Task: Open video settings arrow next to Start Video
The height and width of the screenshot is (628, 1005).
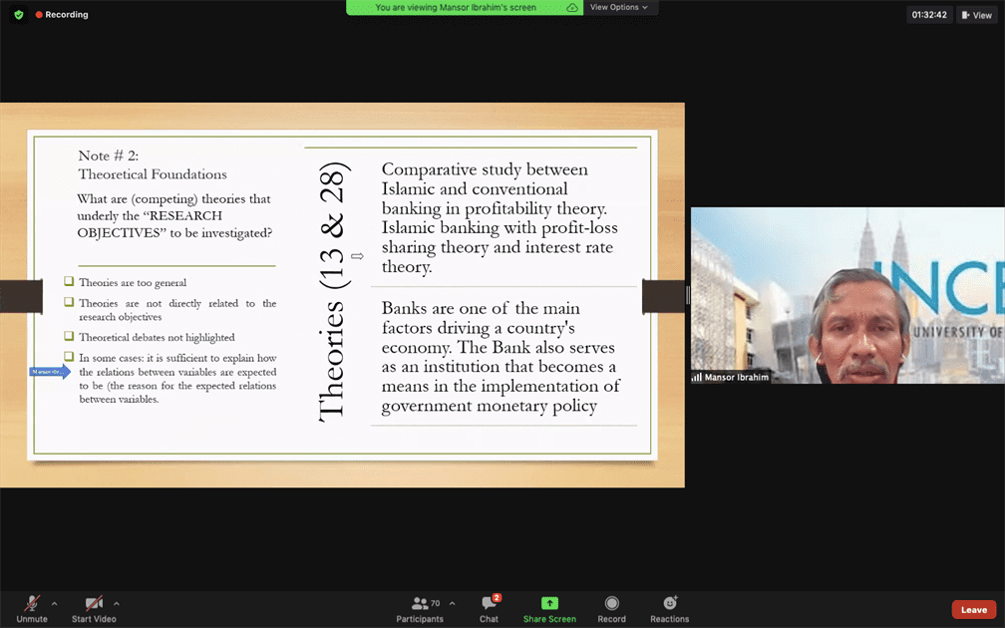Action: pos(117,603)
